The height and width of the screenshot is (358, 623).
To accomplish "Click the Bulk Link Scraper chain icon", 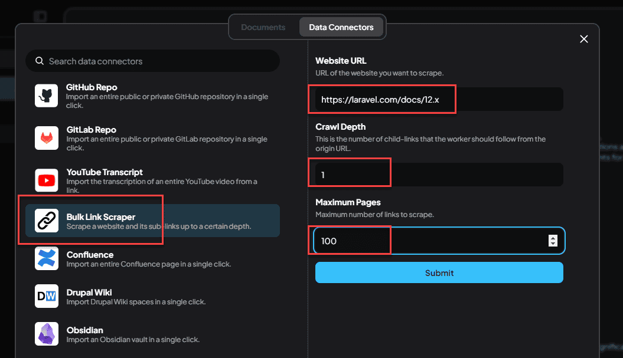I will [x=46, y=221].
